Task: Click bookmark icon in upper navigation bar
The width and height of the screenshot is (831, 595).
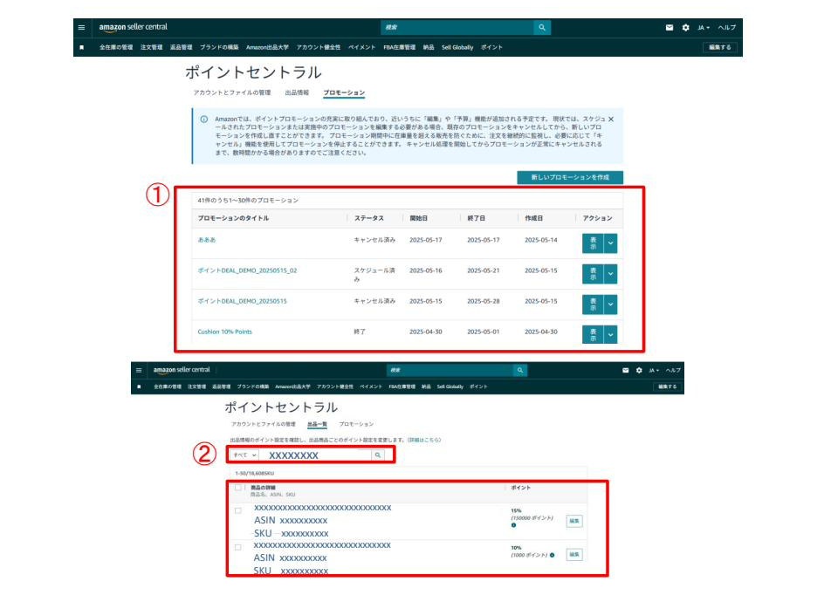Action: point(82,47)
